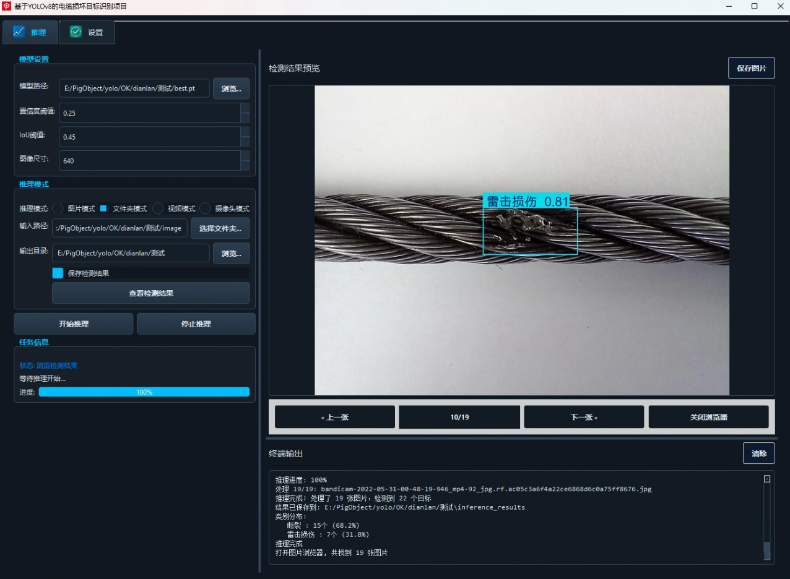
Task: Click the red app icon in the title bar
Action: [x=7, y=6]
